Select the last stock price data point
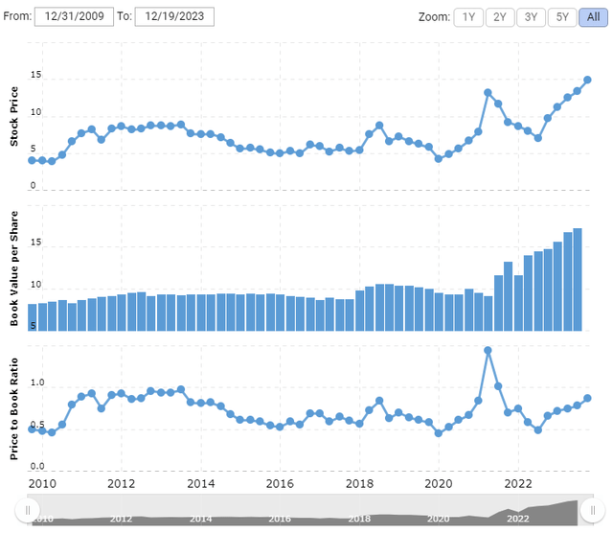 [x=587, y=80]
